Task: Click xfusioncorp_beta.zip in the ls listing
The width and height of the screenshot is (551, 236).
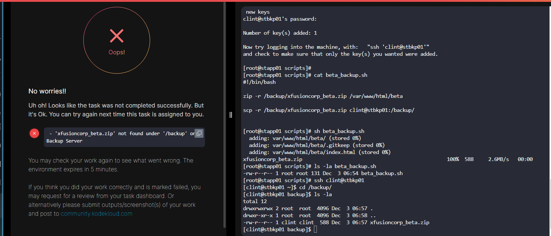Action: [x=400, y=222]
